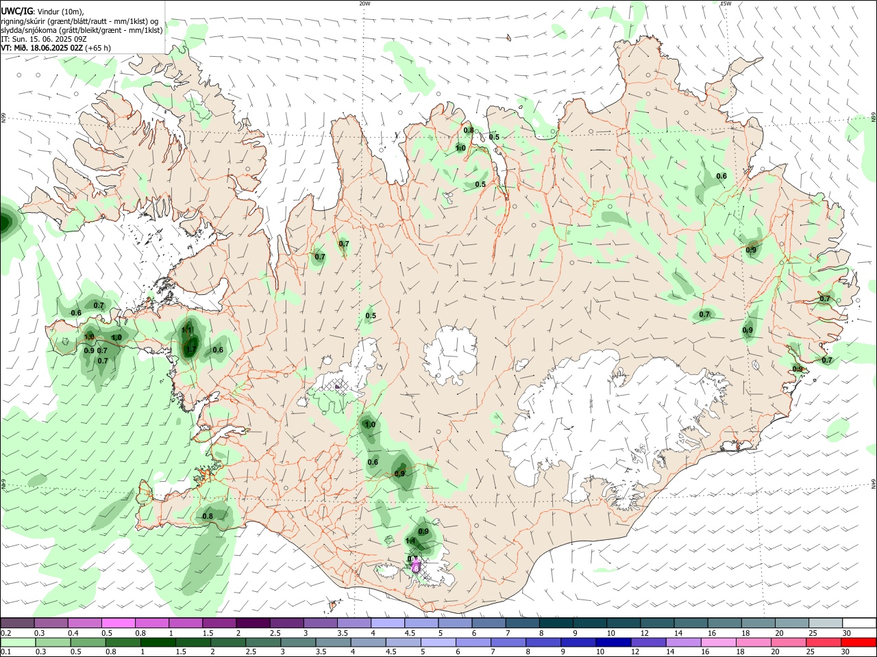
Task: Select the bright magenta-pink 0.5 snow legend swatch
Action: click(x=119, y=623)
